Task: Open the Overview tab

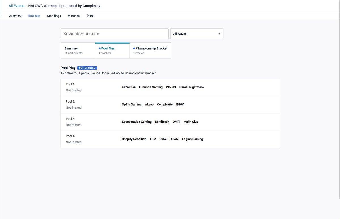Action: [x=15, y=16]
